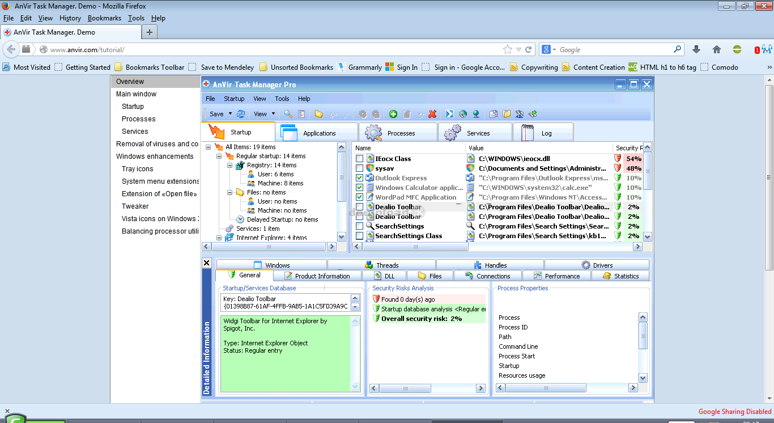Click the magnifying glass icon in AnVir toolbar
This screenshot has height=423, width=774.
click(288, 114)
